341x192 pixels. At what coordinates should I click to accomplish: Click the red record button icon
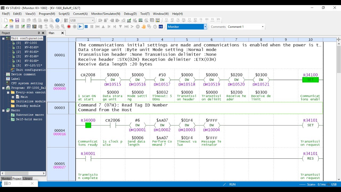pos(69,27)
